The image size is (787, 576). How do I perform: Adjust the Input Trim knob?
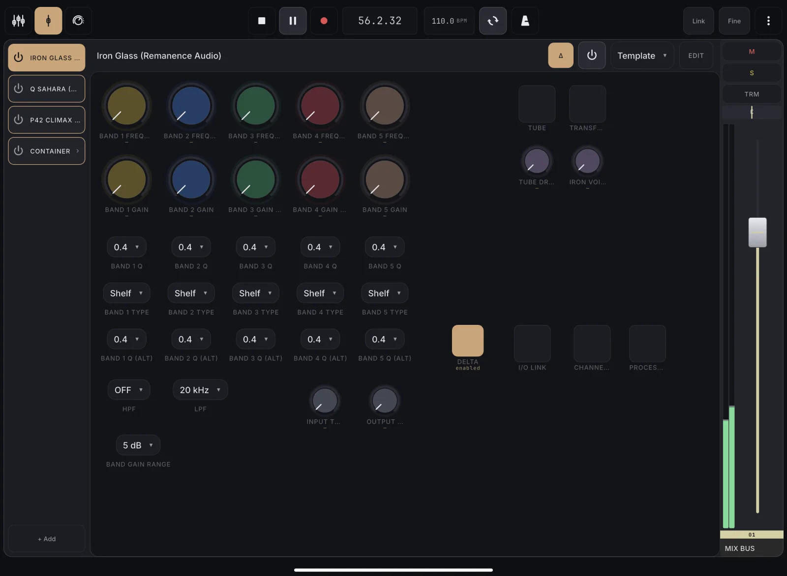(325, 401)
